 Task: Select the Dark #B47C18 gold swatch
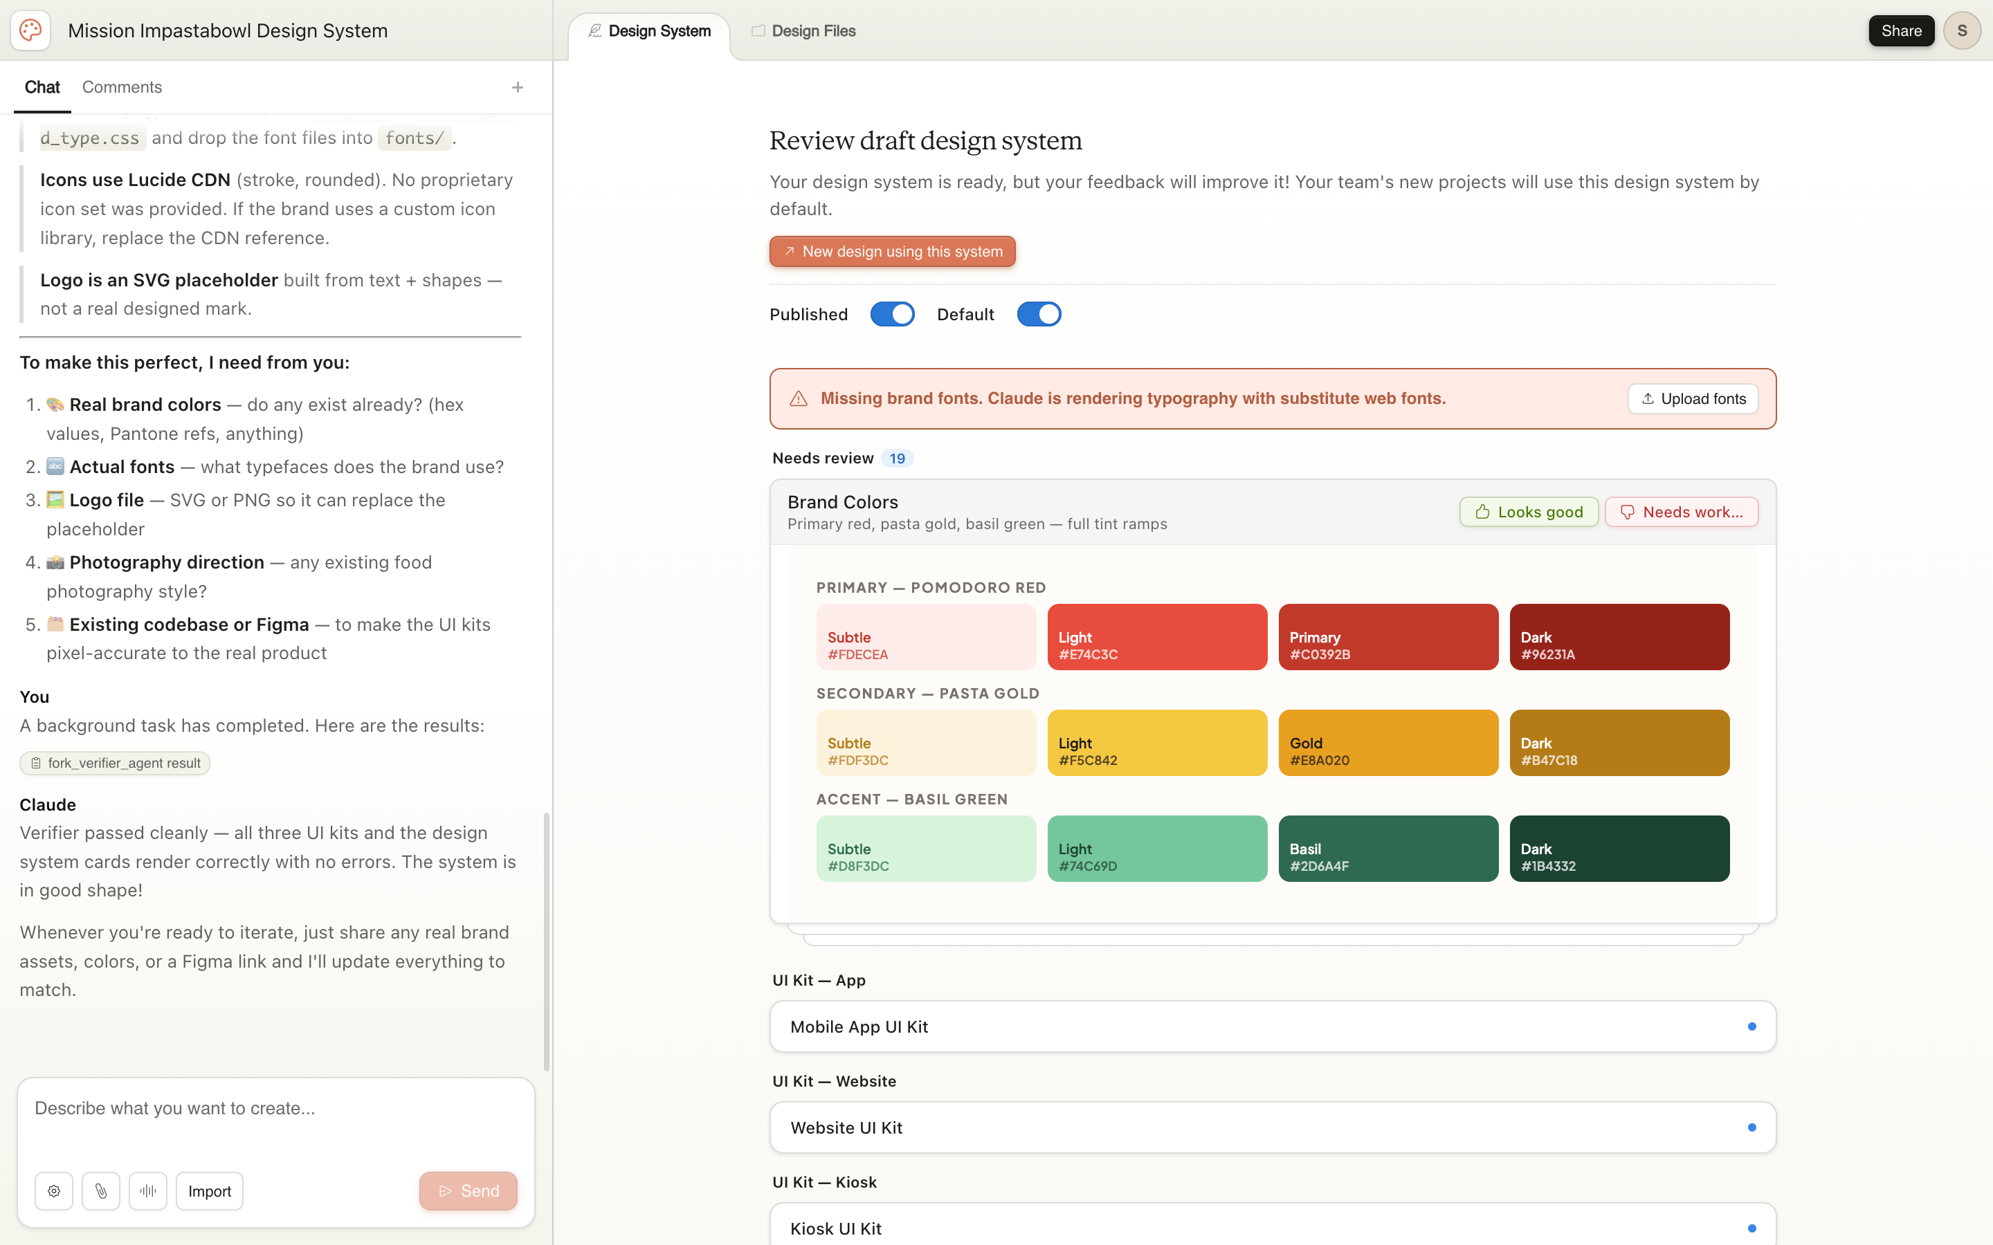tap(1619, 743)
